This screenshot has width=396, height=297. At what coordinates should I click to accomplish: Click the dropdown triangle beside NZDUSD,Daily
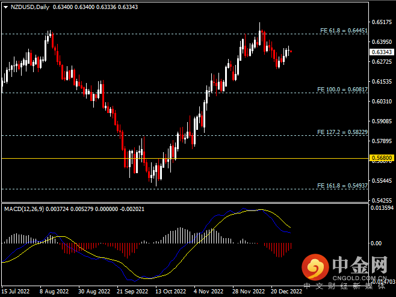click(5, 7)
